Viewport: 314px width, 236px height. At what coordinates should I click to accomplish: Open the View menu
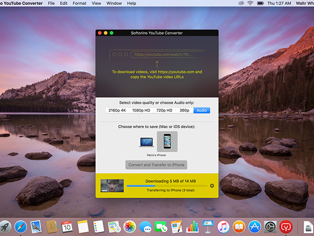pyautogui.click(x=96, y=3)
